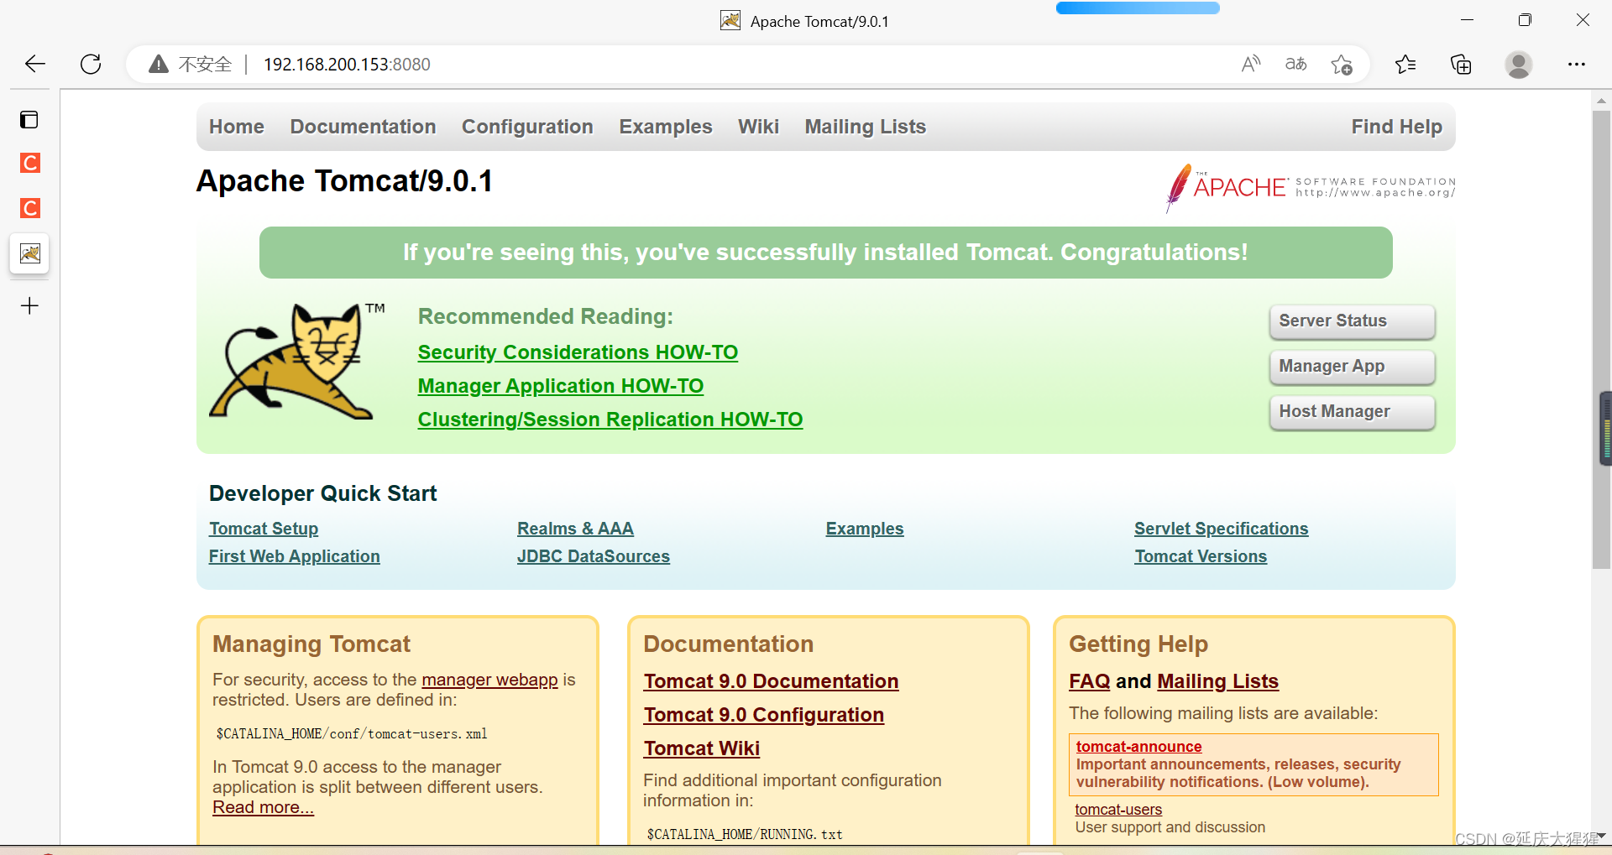Open the tomcat-users mailing list link

pos(1118,810)
